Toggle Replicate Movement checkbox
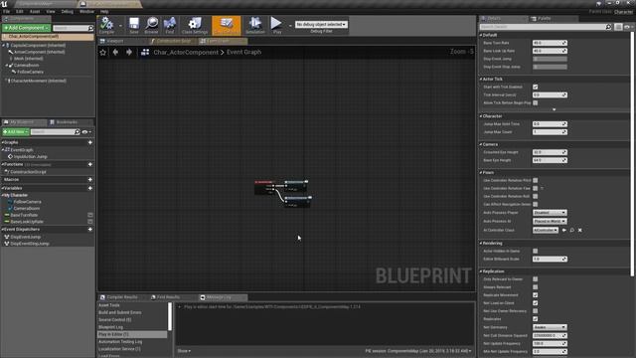The height and width of the screenshot is (358, 636). click(x=536, y=295)
